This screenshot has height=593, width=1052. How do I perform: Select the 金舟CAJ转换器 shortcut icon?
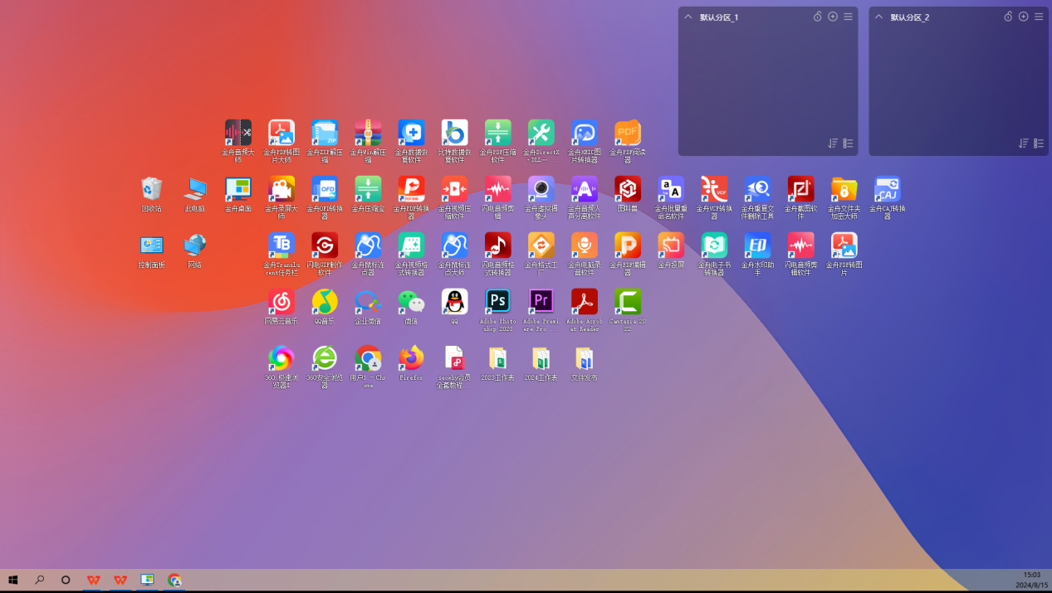coord(887,189)
